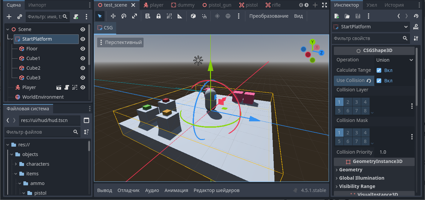Screen dimensions: 425x200
Task: Add a new node with plus icon
Action: (x=9, y=16)
